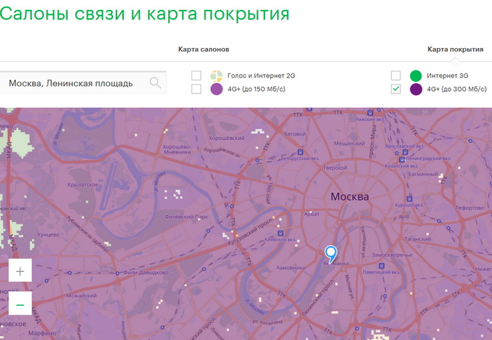Enable the 4G+ (до 150 Мб/с) checkbox
This screenshot has width=492, height=340.
click(196, 89)
